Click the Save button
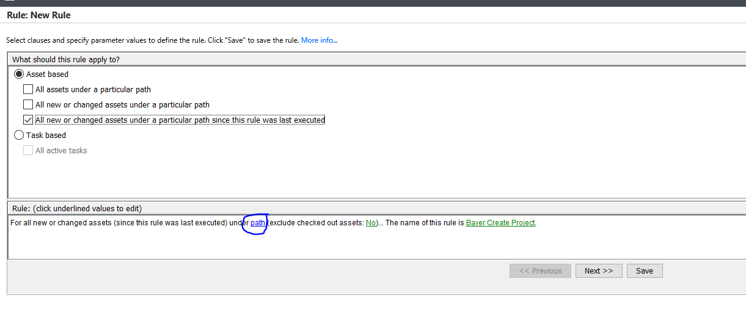The height and width of the screenshot is (323, 746). tap(645, 270)
